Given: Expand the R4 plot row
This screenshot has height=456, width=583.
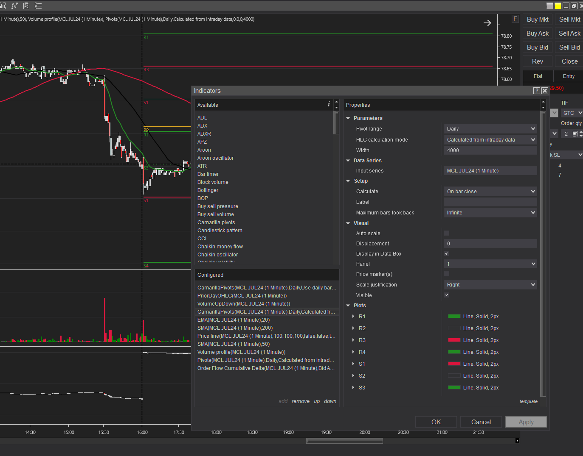Looking at the screenshot, I should pos(353,352).
